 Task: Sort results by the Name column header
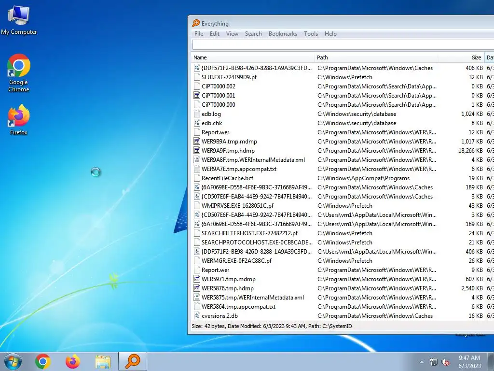[253, 57]
